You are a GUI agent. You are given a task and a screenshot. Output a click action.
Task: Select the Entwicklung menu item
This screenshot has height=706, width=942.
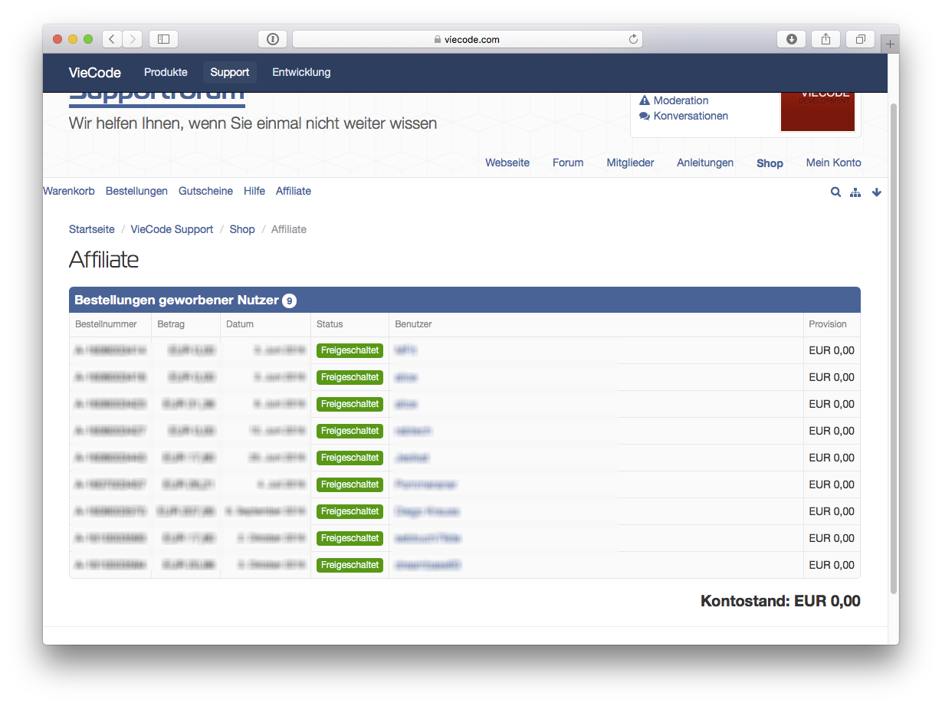[x=301, y=72]
